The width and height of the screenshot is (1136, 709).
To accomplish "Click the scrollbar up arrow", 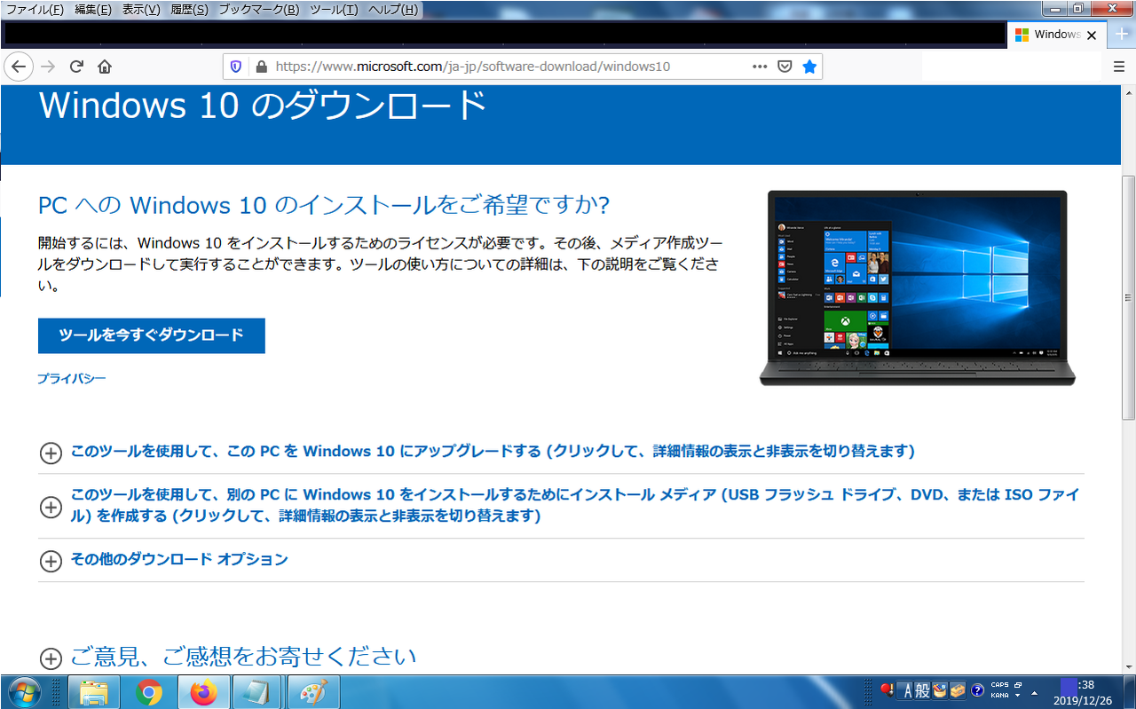I will point(1128,92).
